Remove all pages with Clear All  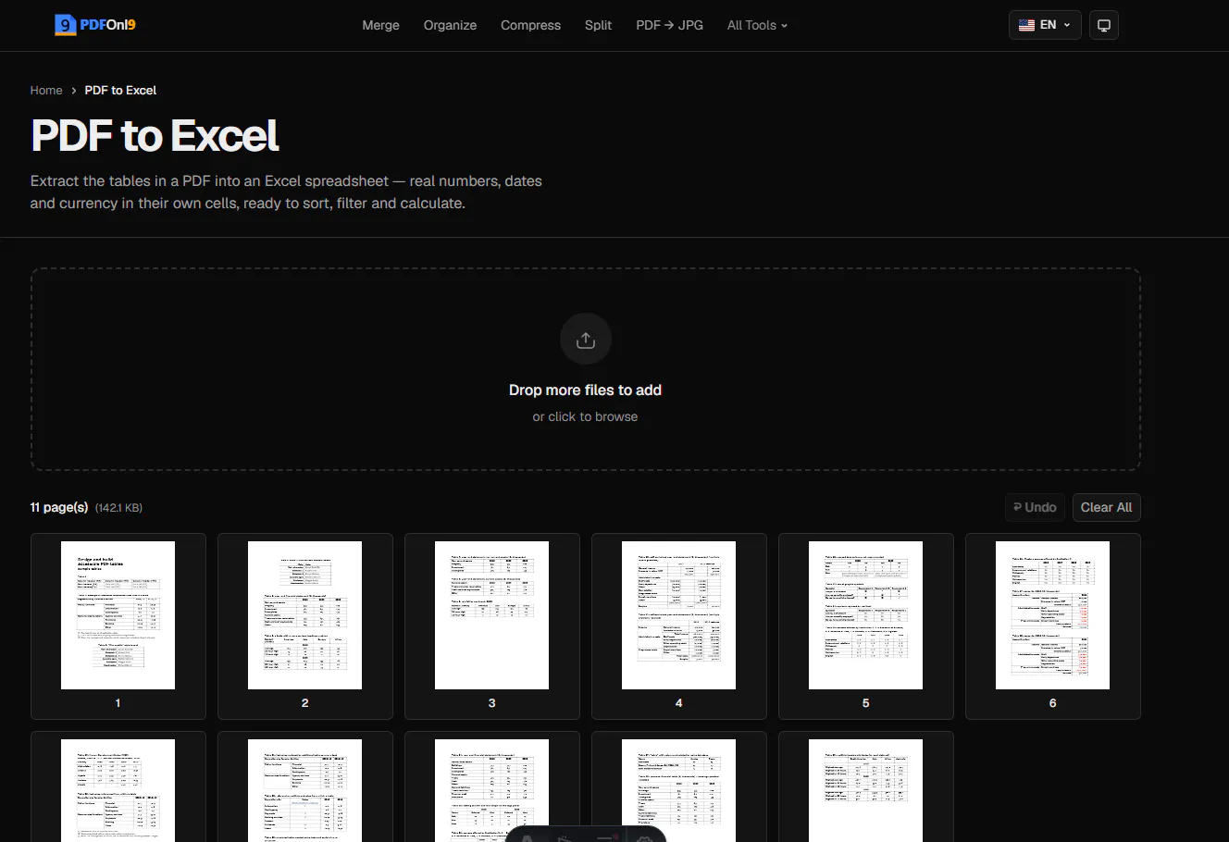point(1106,507)
